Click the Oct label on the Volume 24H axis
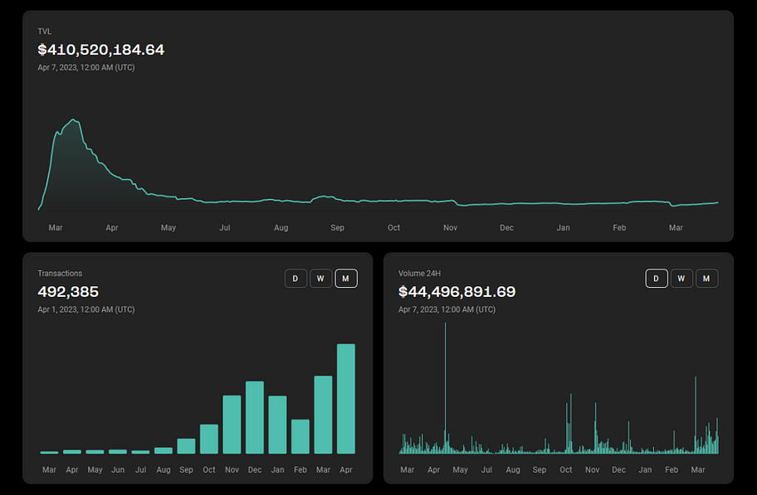The width and height of the screenshot is (757, 495). tap(566, 470)
